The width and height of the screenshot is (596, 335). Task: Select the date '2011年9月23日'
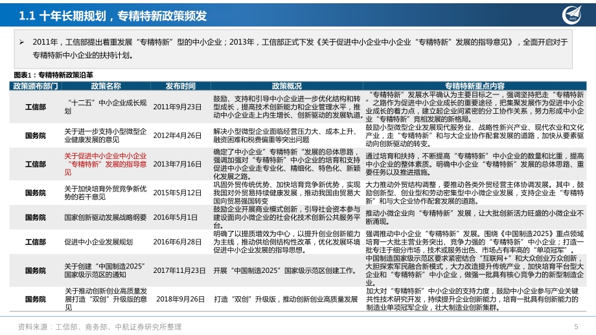[x=177, y=107]
